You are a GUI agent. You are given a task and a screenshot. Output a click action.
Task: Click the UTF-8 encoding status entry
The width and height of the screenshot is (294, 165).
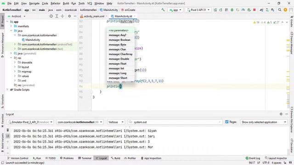[x=266, y=163]
